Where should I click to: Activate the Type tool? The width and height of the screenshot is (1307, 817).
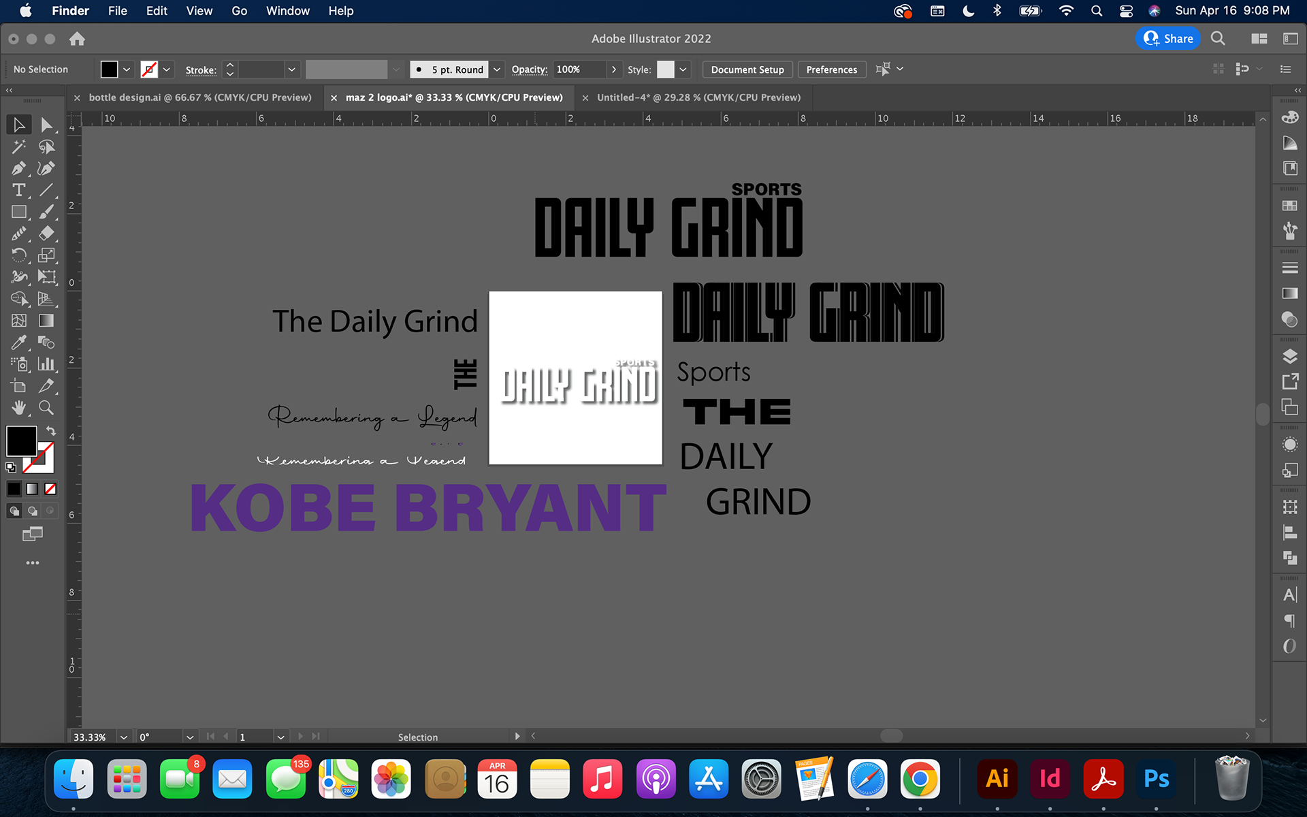pyautogui.click(x=19, y=190)
